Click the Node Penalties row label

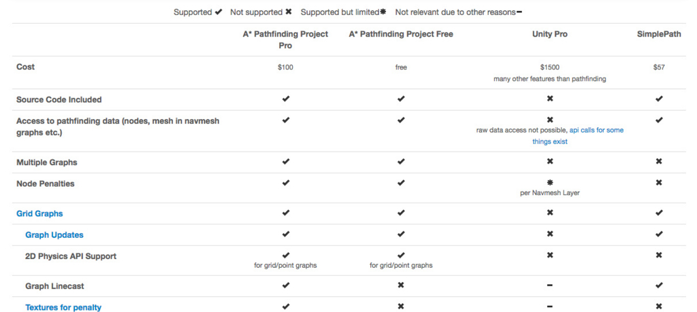pos(46,184)
